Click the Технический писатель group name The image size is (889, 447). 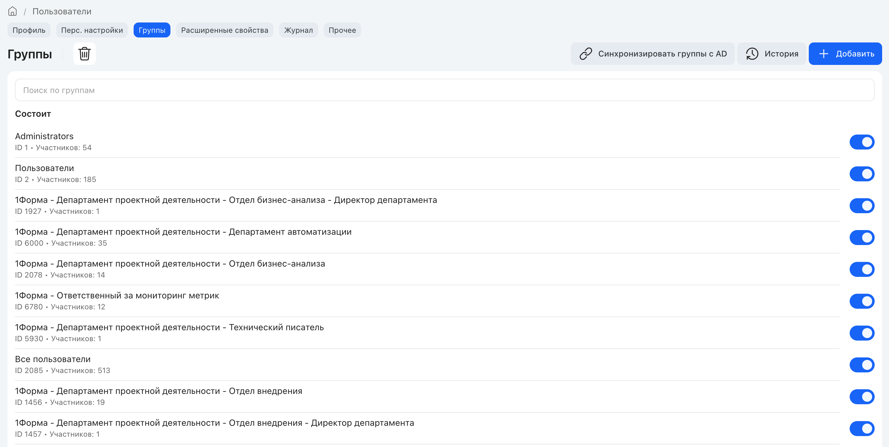(x=169, y=327)
